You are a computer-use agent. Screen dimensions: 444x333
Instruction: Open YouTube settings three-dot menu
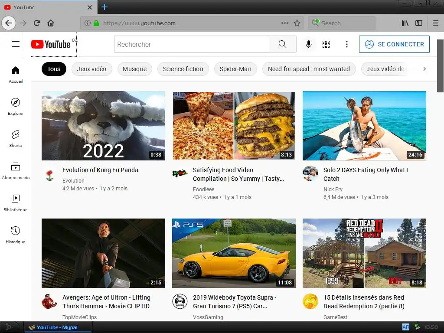tap(346, 44)
